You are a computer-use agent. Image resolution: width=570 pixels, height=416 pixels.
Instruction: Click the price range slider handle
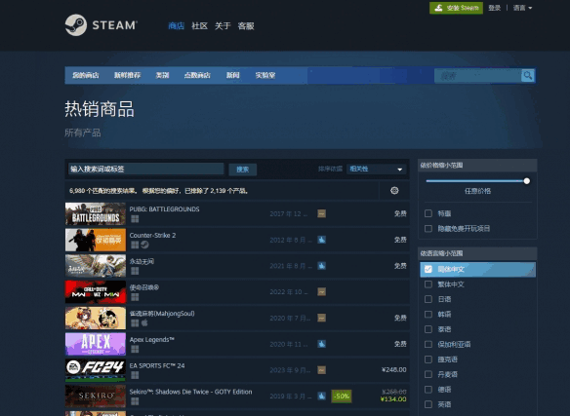pos(527,181)
